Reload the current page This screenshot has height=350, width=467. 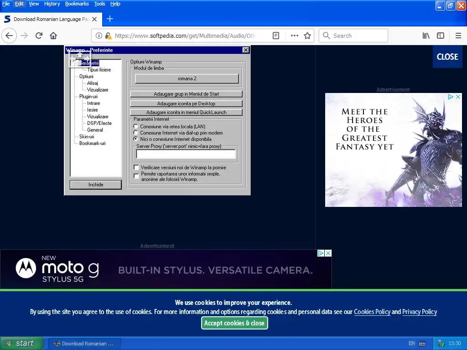[x=39, y=36]
